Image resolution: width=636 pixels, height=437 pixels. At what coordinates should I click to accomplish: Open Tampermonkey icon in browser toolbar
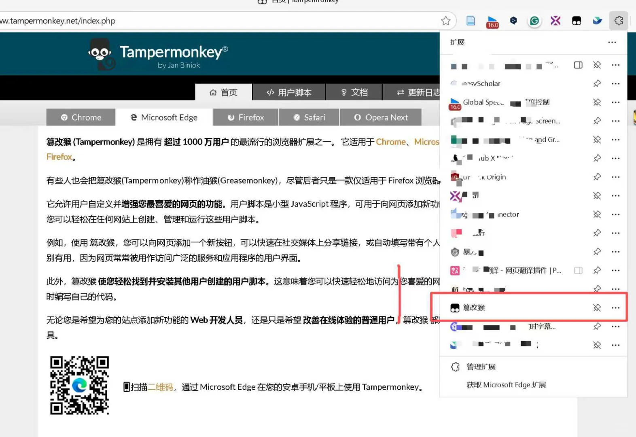tap(577, 21)
